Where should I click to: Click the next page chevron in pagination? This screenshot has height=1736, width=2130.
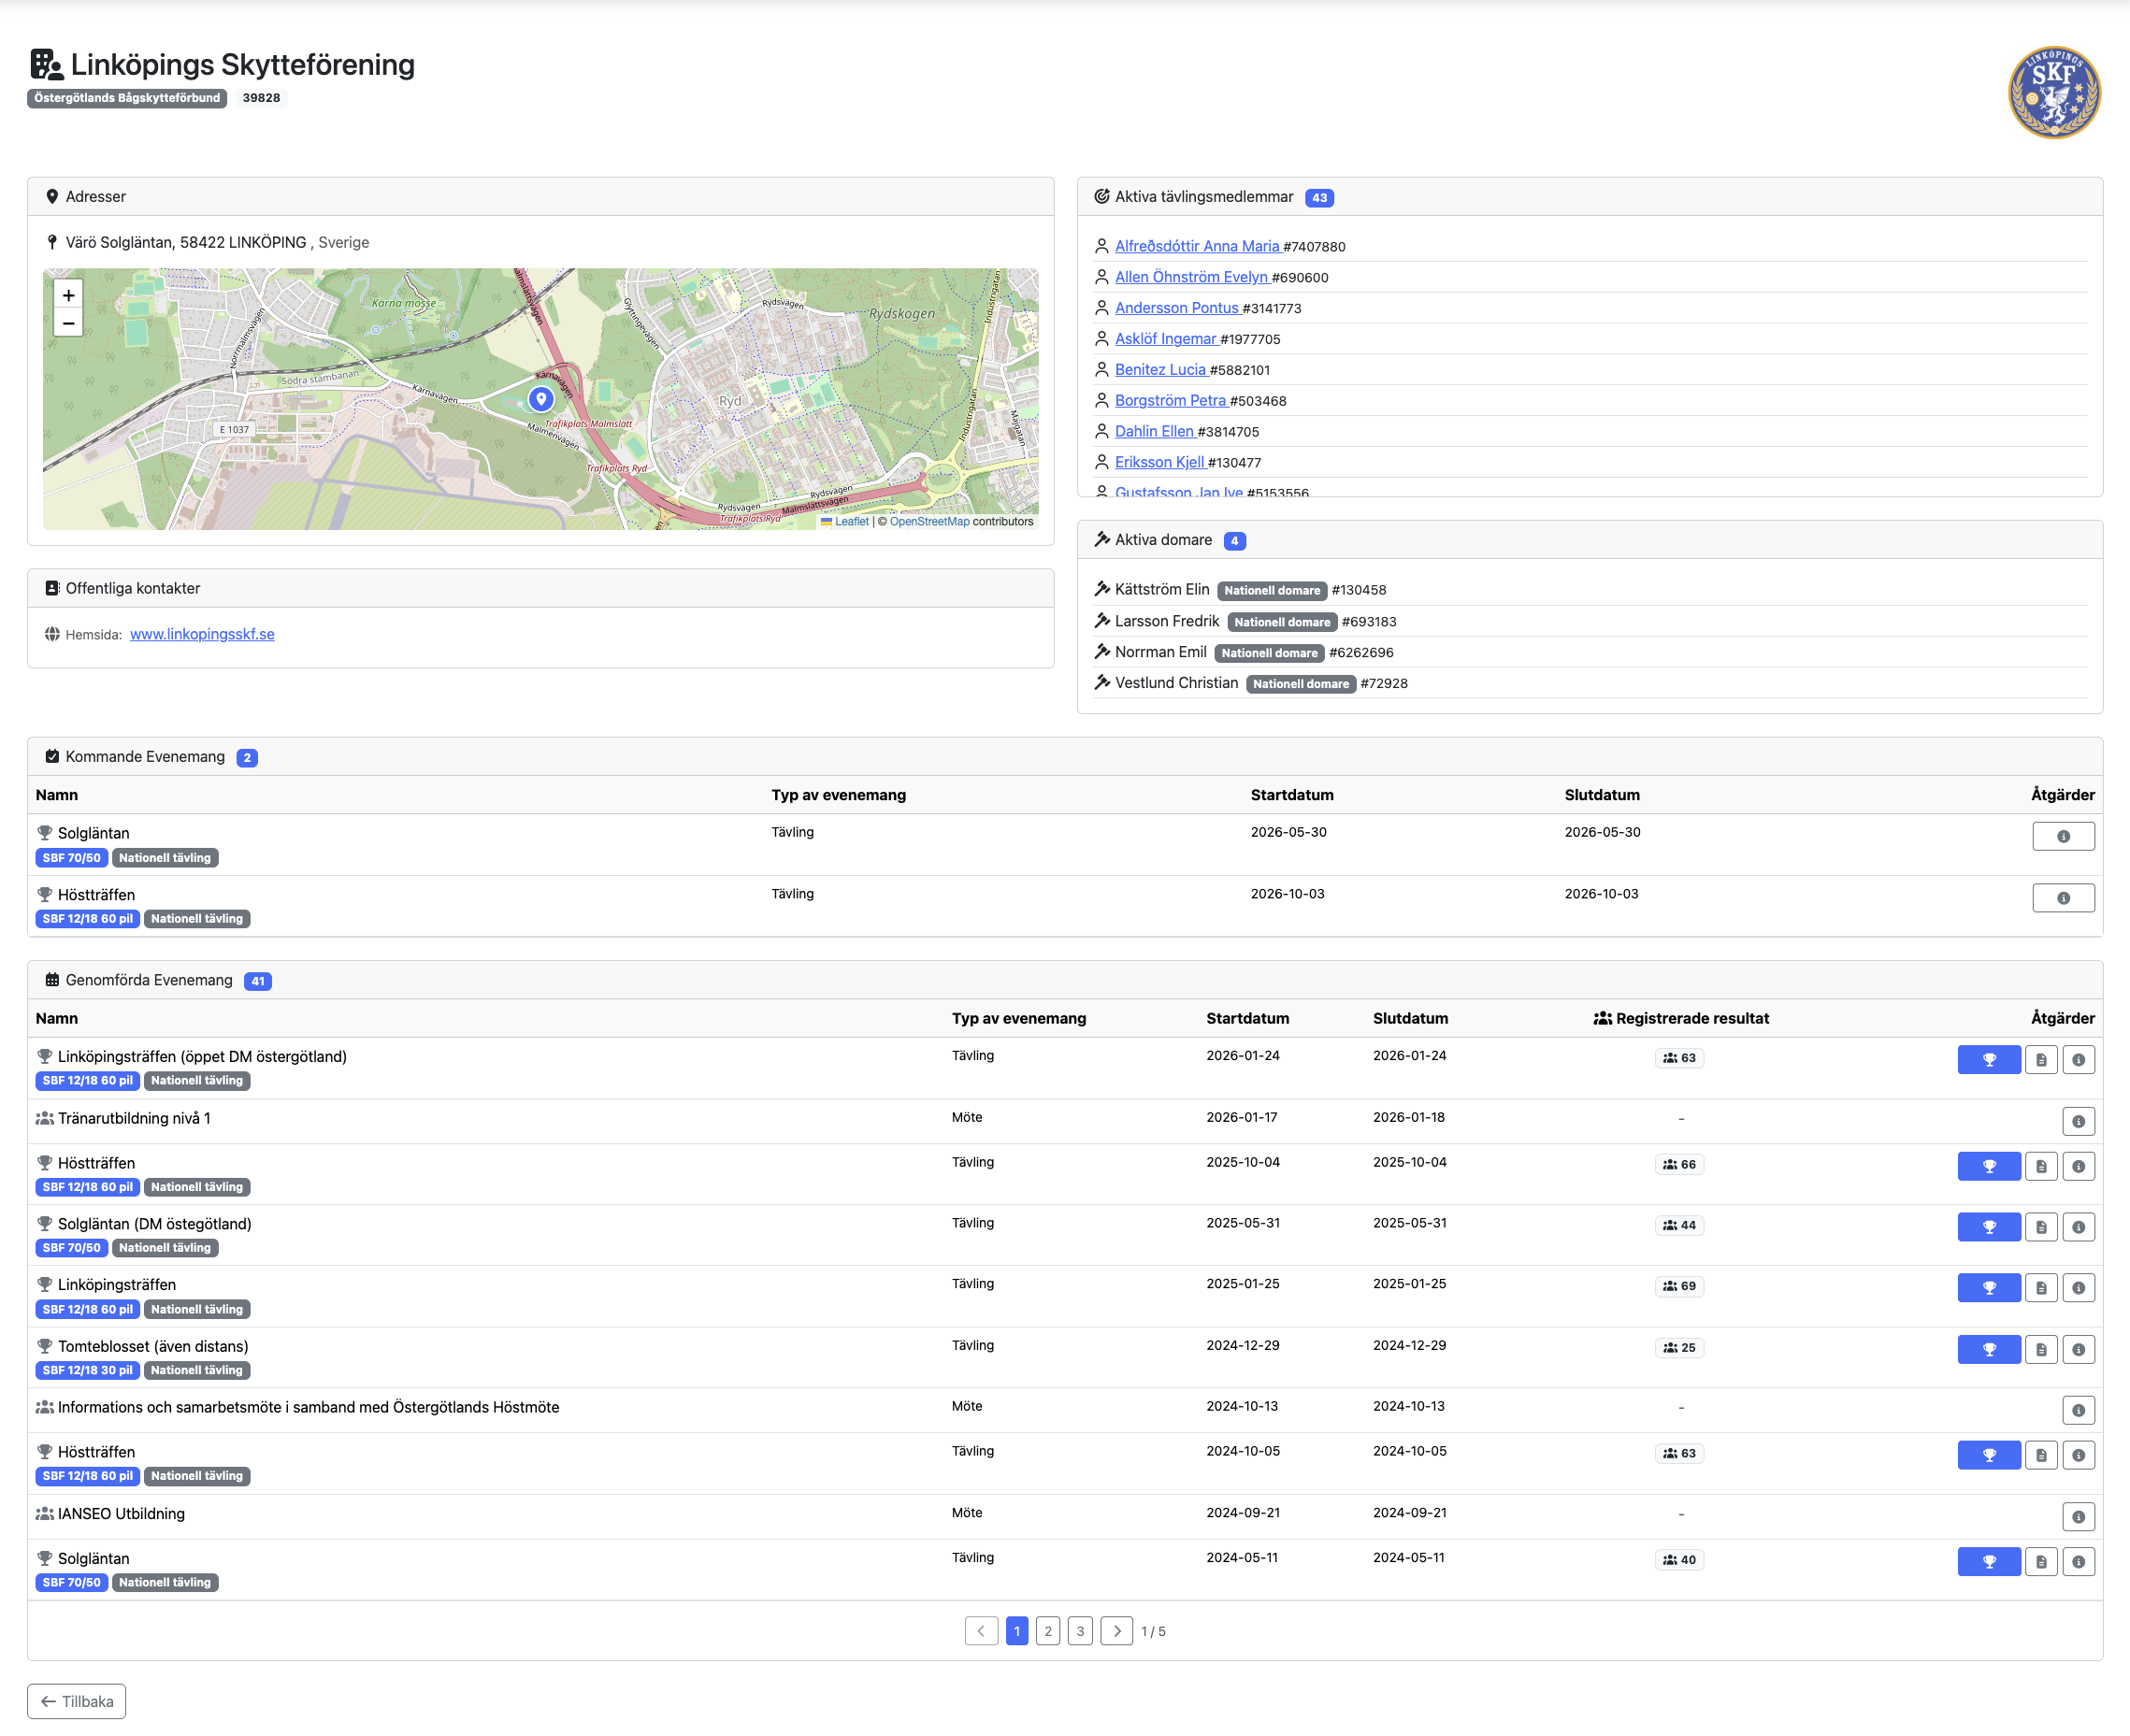point(1116,1630)
